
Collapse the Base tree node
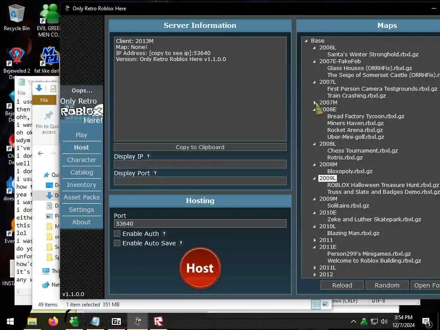click(x=306, y=41)
